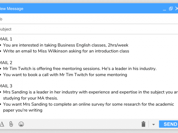The width and height of the screenshot is (178, 133).
Task: Close the New Message window
Action: coord(177,9)
